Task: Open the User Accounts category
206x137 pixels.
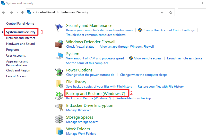Action: [x=16, y=56]
